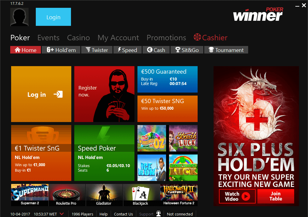Screen dimensions: 308x217
Task: Open the Promotions tab
Action: click(x=166, y=38)
